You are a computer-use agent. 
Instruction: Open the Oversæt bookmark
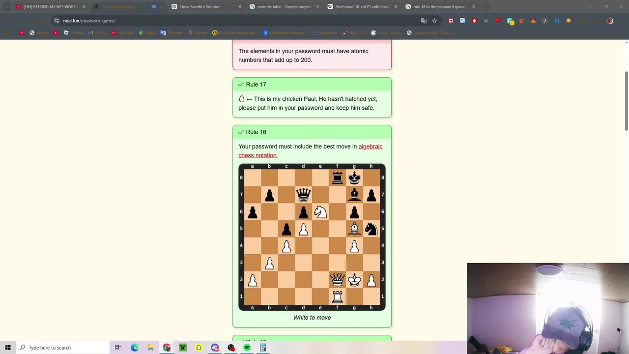pos(171,33)
